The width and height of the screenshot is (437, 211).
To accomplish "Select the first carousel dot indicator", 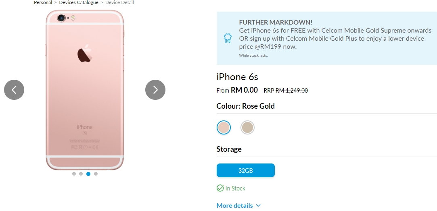I will tap(74, 174).
